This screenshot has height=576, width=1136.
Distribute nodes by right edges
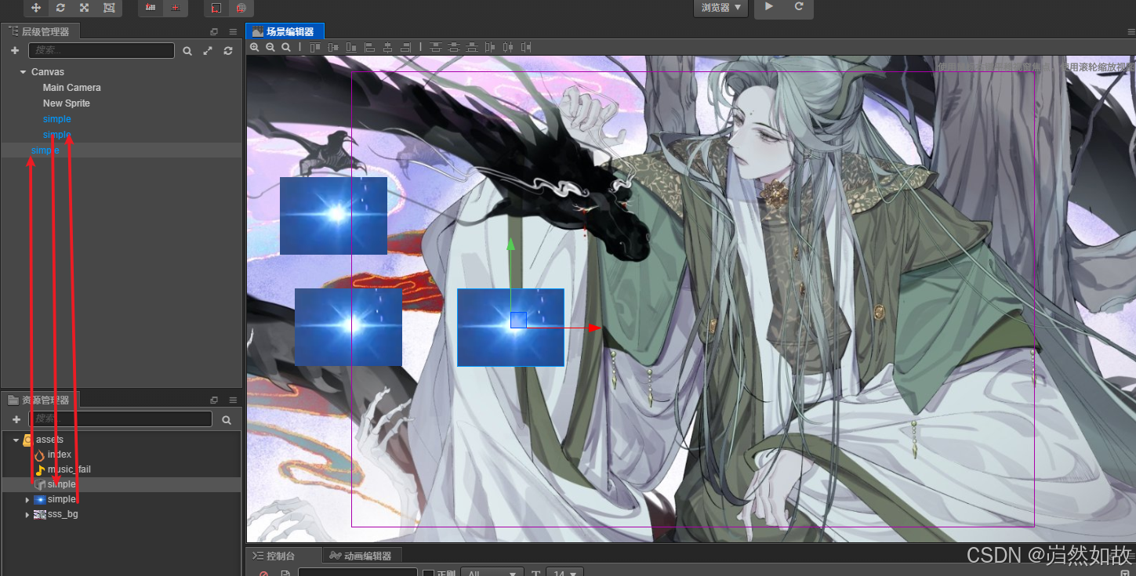526,48
